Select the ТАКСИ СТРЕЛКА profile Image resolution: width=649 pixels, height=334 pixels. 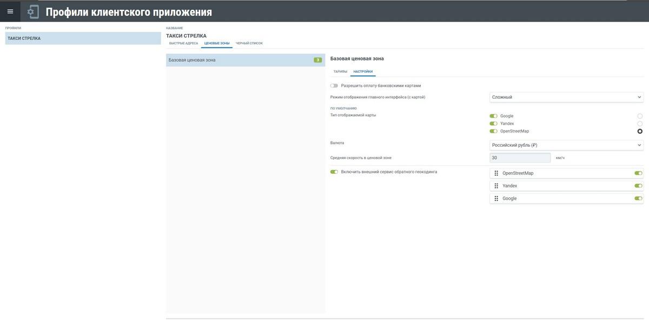(83, 38)
